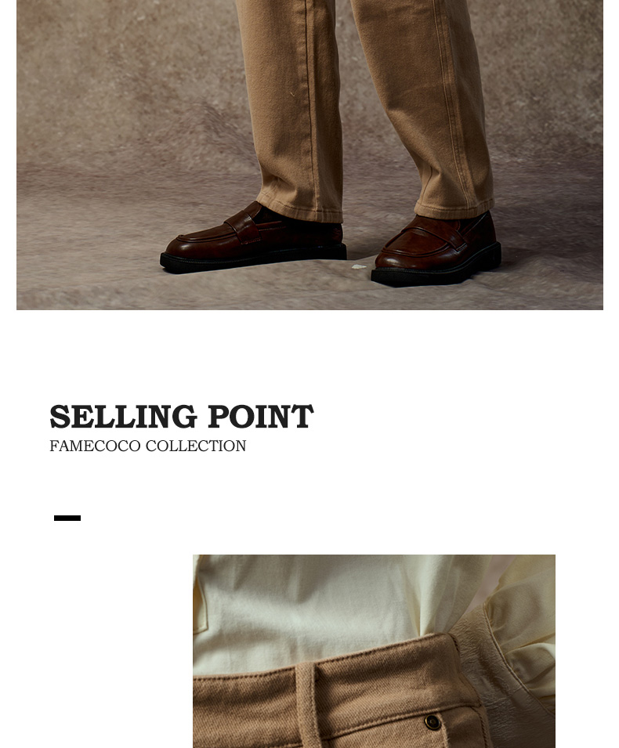Viewport: 619px width, 748px height.
Task: Click the small white scrap on floor
Action: [359, 266]
